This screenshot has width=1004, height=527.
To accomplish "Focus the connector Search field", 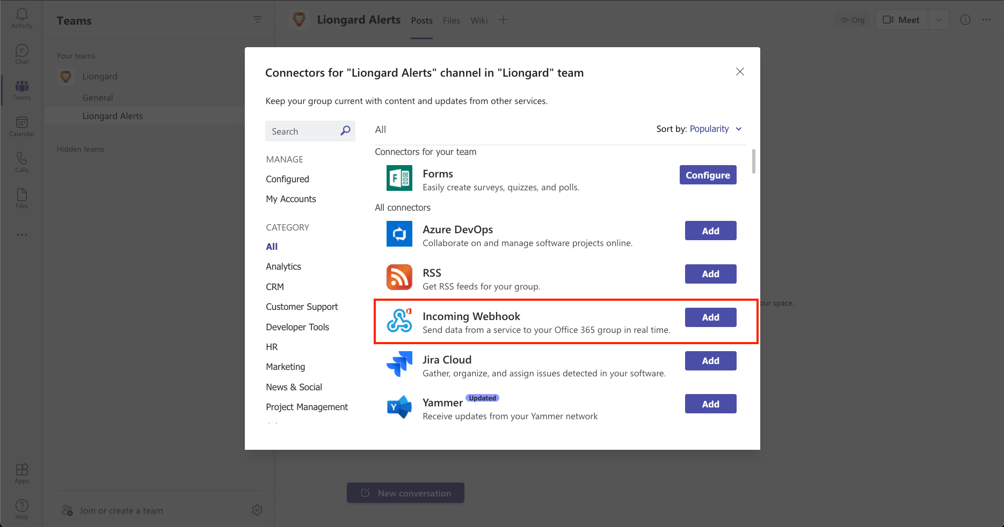I will click(310, 131).
